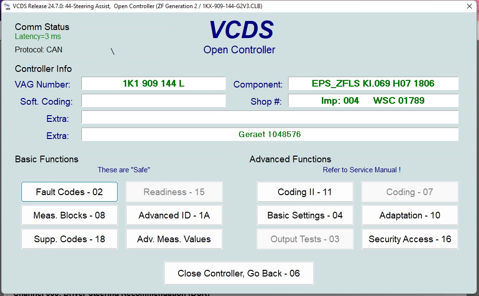Click the Shop # field showing WSC 01789
The height and width of the screenshot is (296, 479).
[x=373, y=100]
